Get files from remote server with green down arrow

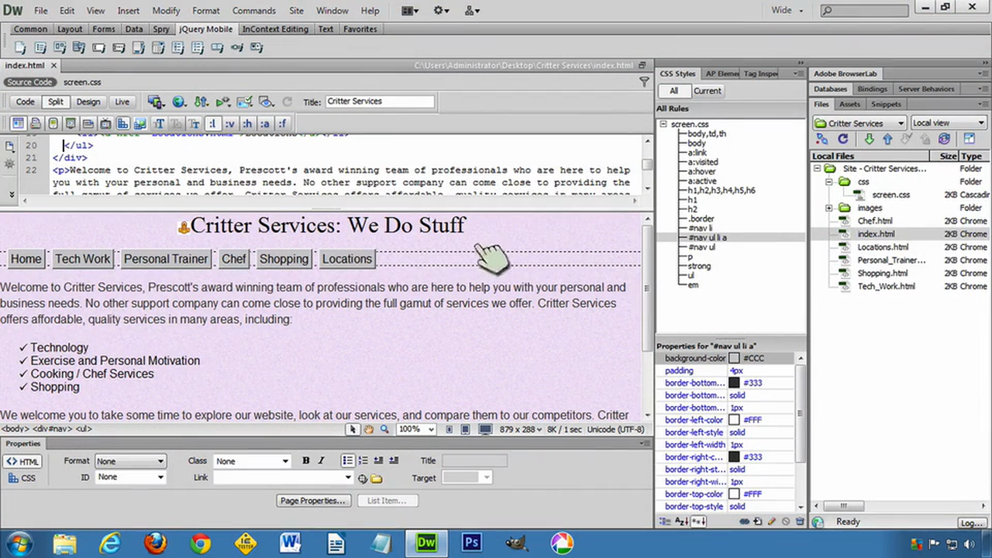point(870,139)
